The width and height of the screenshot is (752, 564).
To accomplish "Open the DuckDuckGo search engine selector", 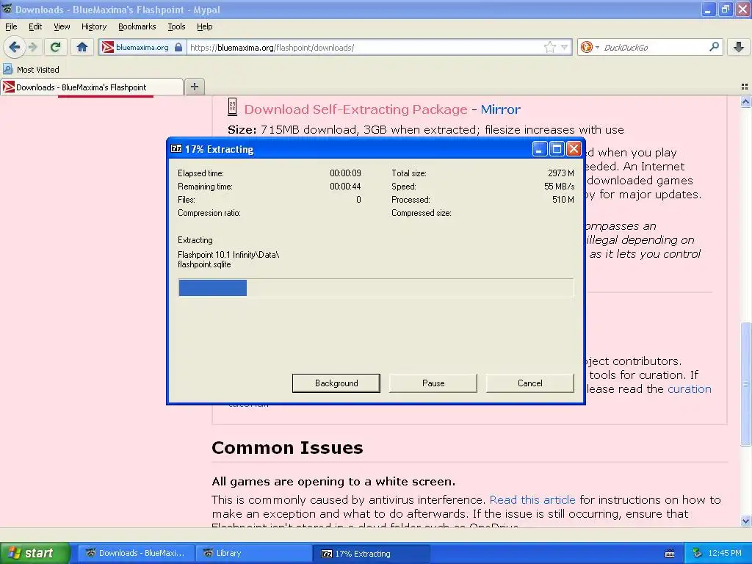I will click(x=590, y=47).
